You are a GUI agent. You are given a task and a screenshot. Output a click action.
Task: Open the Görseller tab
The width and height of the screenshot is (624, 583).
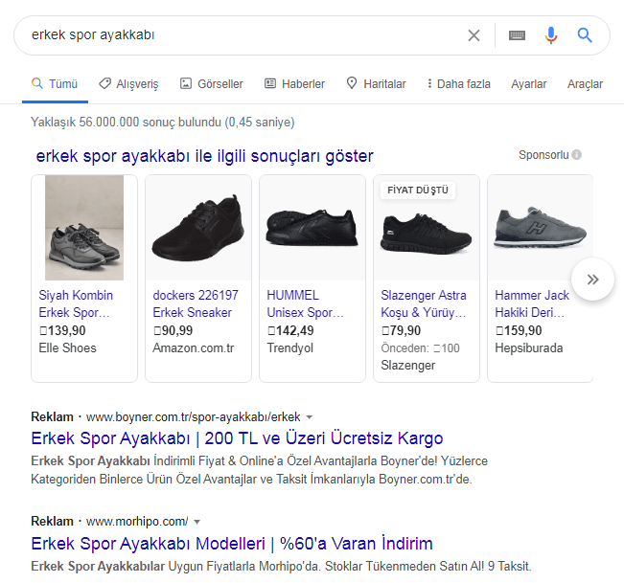pos(211,84)
